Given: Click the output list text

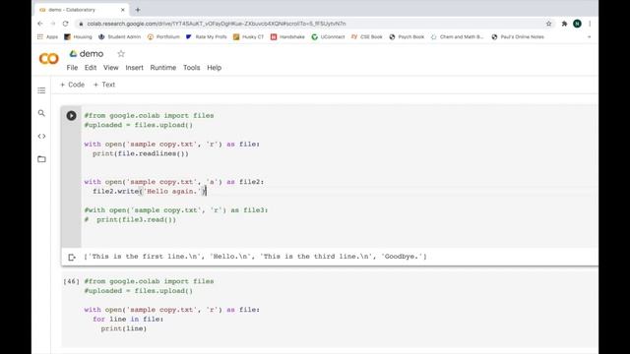Looking at the screenshot, I should coord(256,257).
